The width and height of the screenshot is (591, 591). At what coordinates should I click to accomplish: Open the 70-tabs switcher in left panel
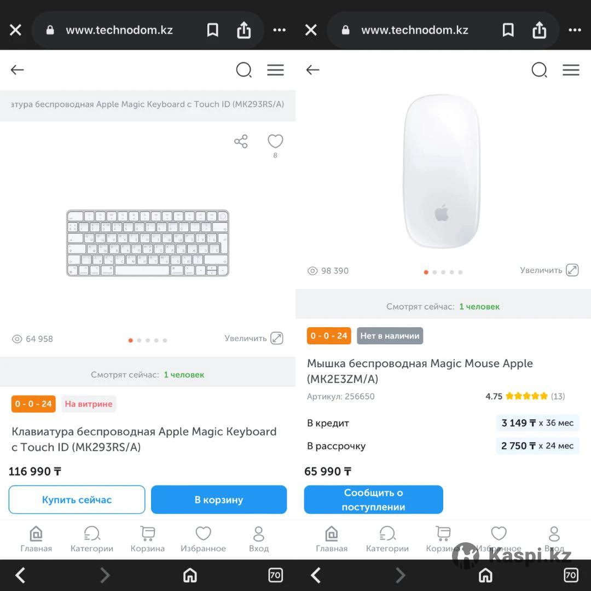point(275,575)
